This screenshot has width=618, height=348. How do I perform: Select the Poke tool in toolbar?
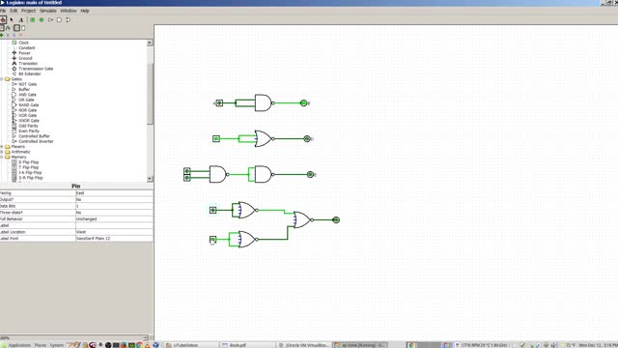3,19
